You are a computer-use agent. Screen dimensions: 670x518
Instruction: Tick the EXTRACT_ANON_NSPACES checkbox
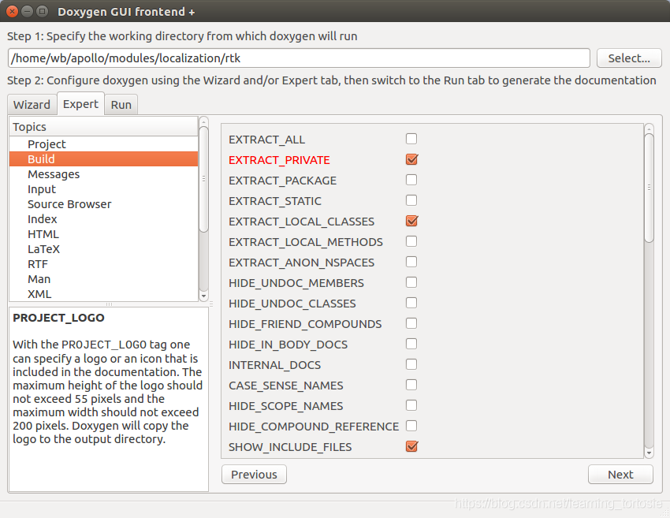pyautogui.click(x=411, y=262)
